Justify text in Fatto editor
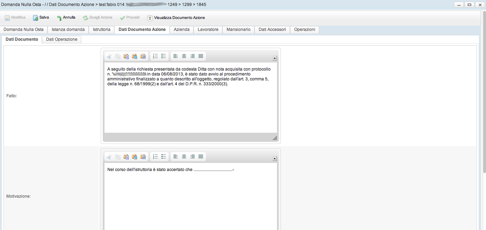The width and height of the screenshot is (486, 230). [x=201, y=56]
